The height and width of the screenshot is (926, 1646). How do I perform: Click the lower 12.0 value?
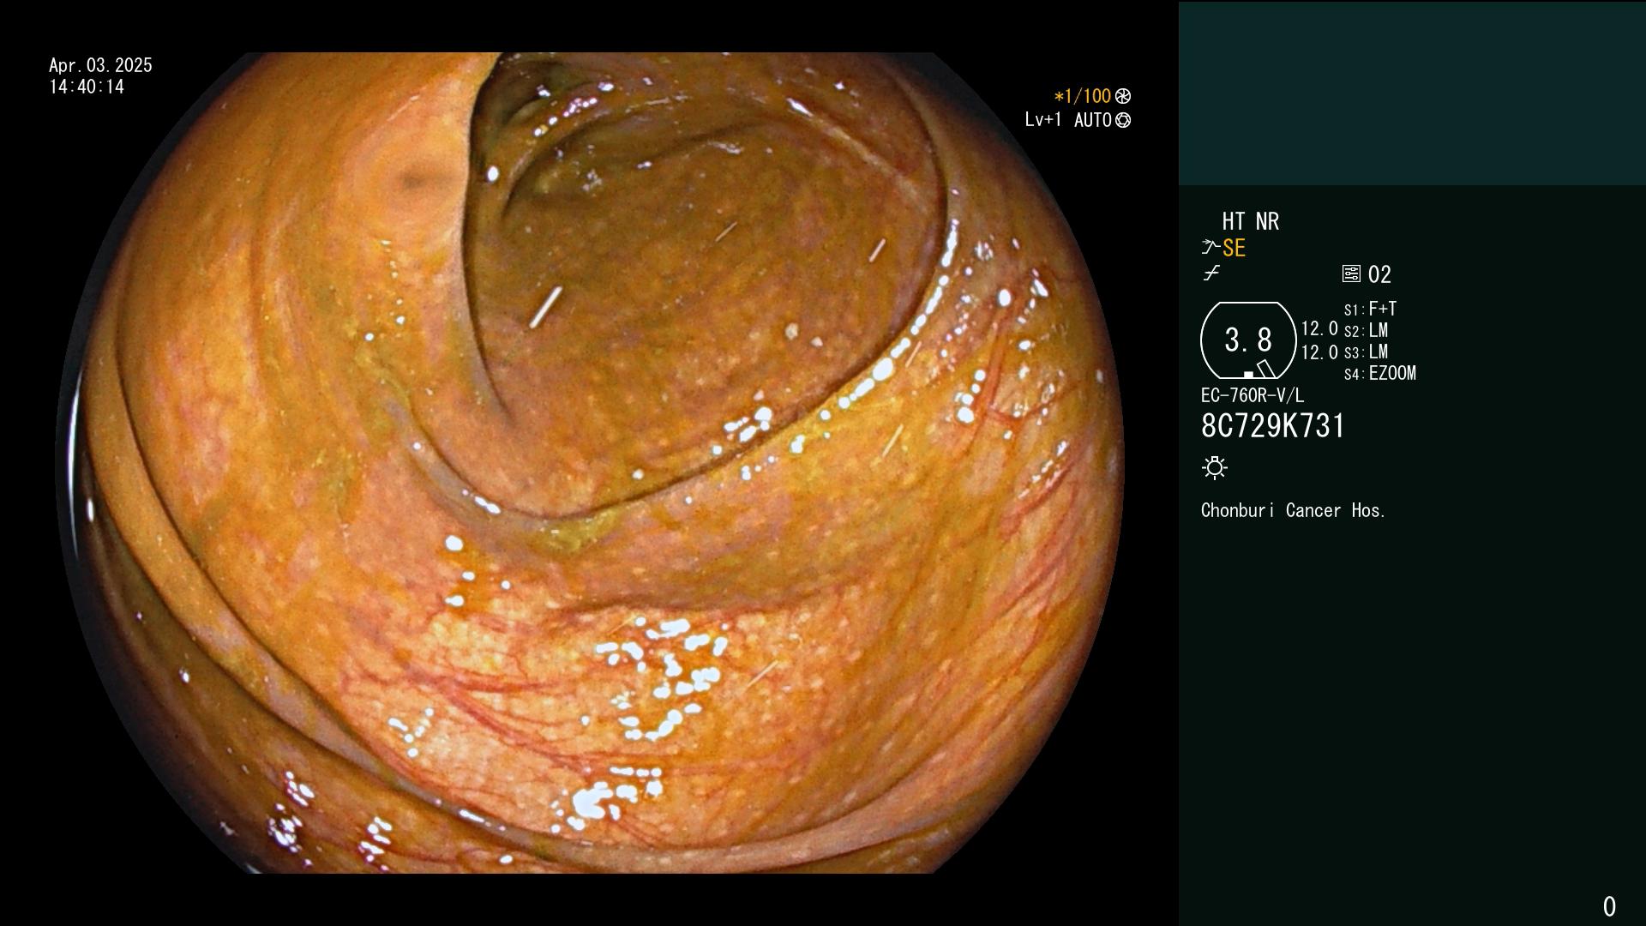[x=1319, y=352]
